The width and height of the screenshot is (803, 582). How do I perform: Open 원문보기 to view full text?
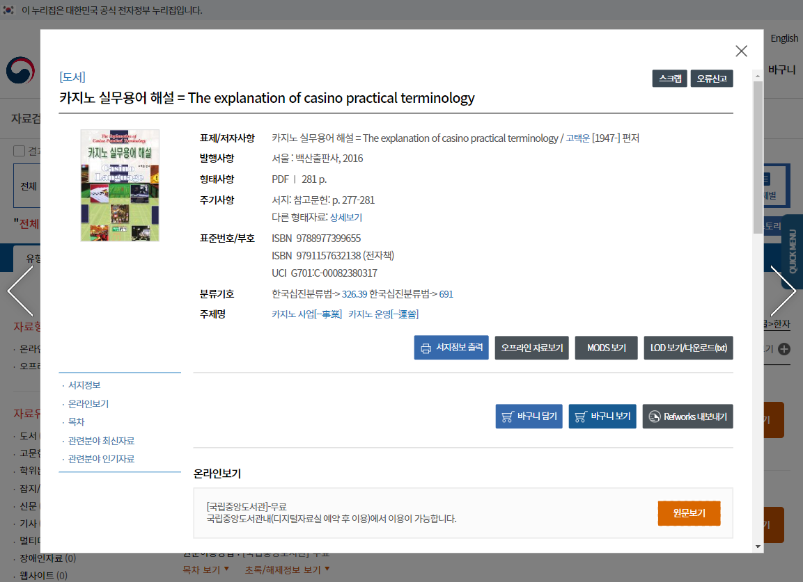689,513
